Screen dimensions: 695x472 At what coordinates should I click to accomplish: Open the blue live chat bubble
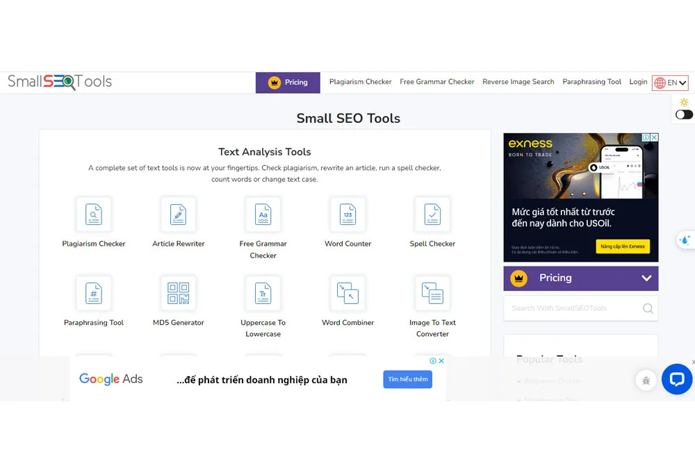click(677, 379)
